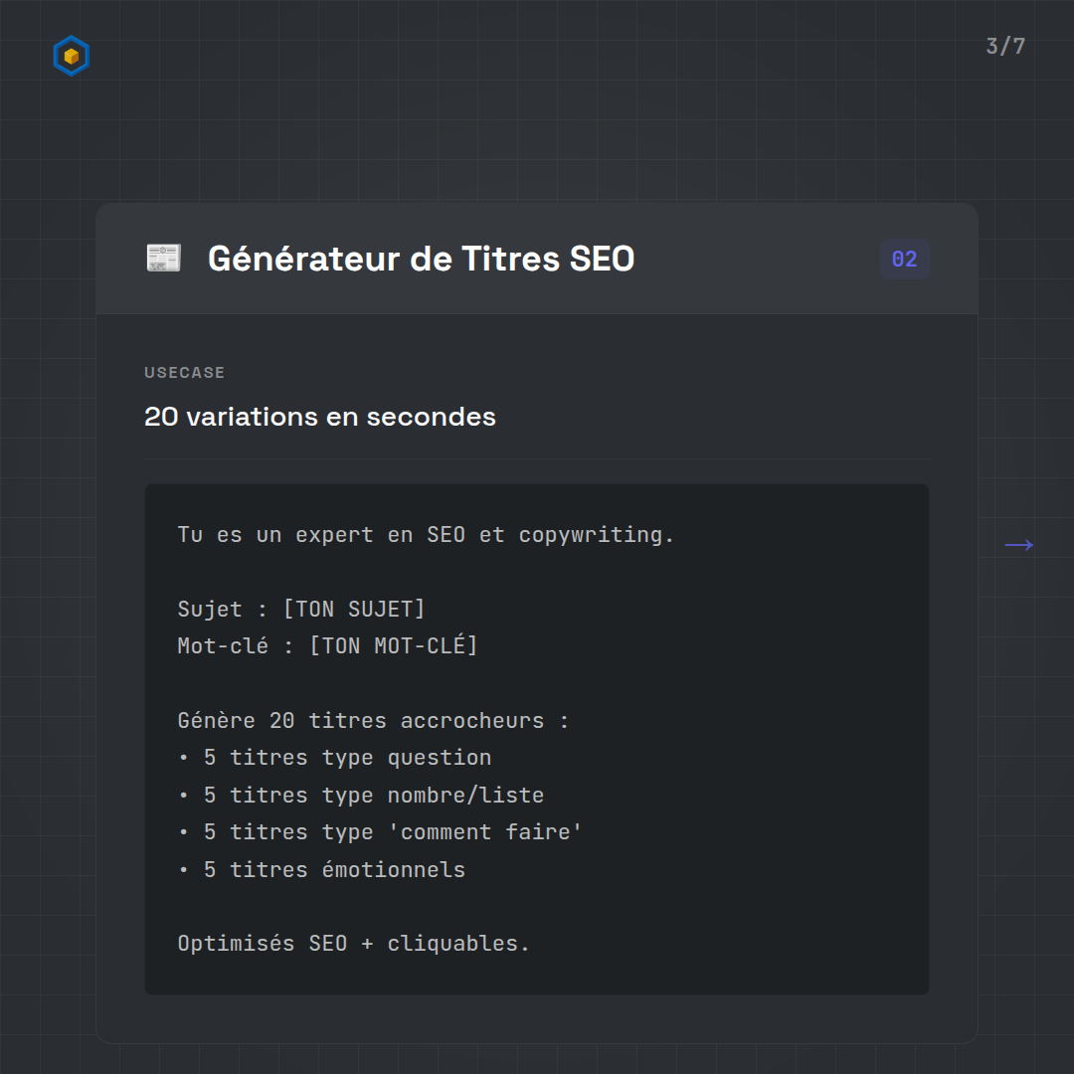Click the right arrow to go next
This screenshot has width=1074, height=1074.
1018,545
